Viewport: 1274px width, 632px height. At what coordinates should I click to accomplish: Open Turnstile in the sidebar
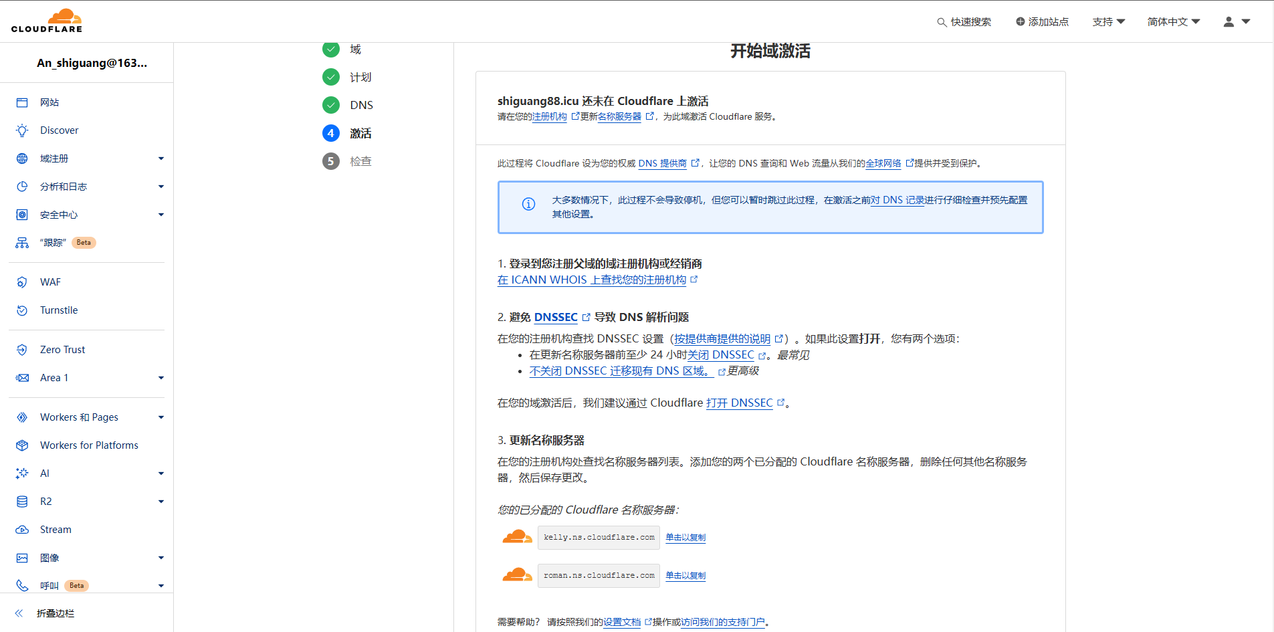59,310
